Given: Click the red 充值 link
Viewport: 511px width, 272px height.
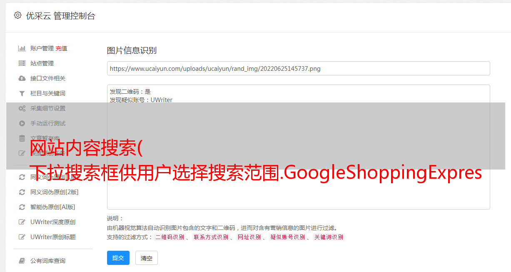Looking at the screenshot, I should 61,48.
